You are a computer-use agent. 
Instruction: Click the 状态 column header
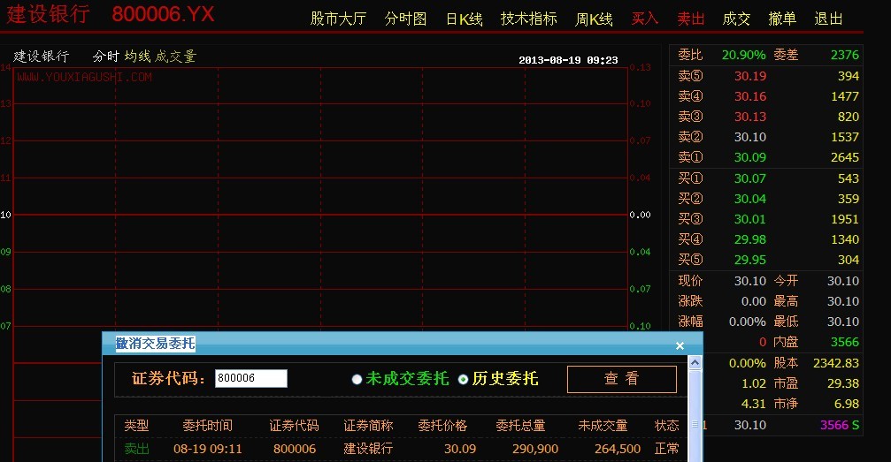click(x=666, y=426)
